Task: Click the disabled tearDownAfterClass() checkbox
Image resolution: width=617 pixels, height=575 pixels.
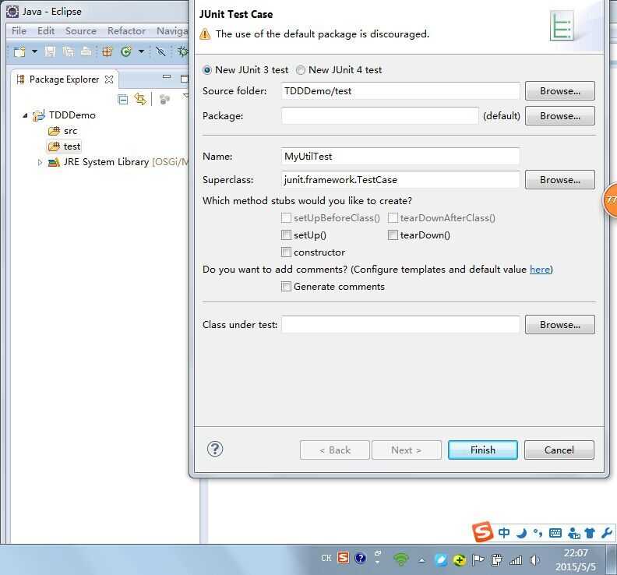Action: [393, 218]
